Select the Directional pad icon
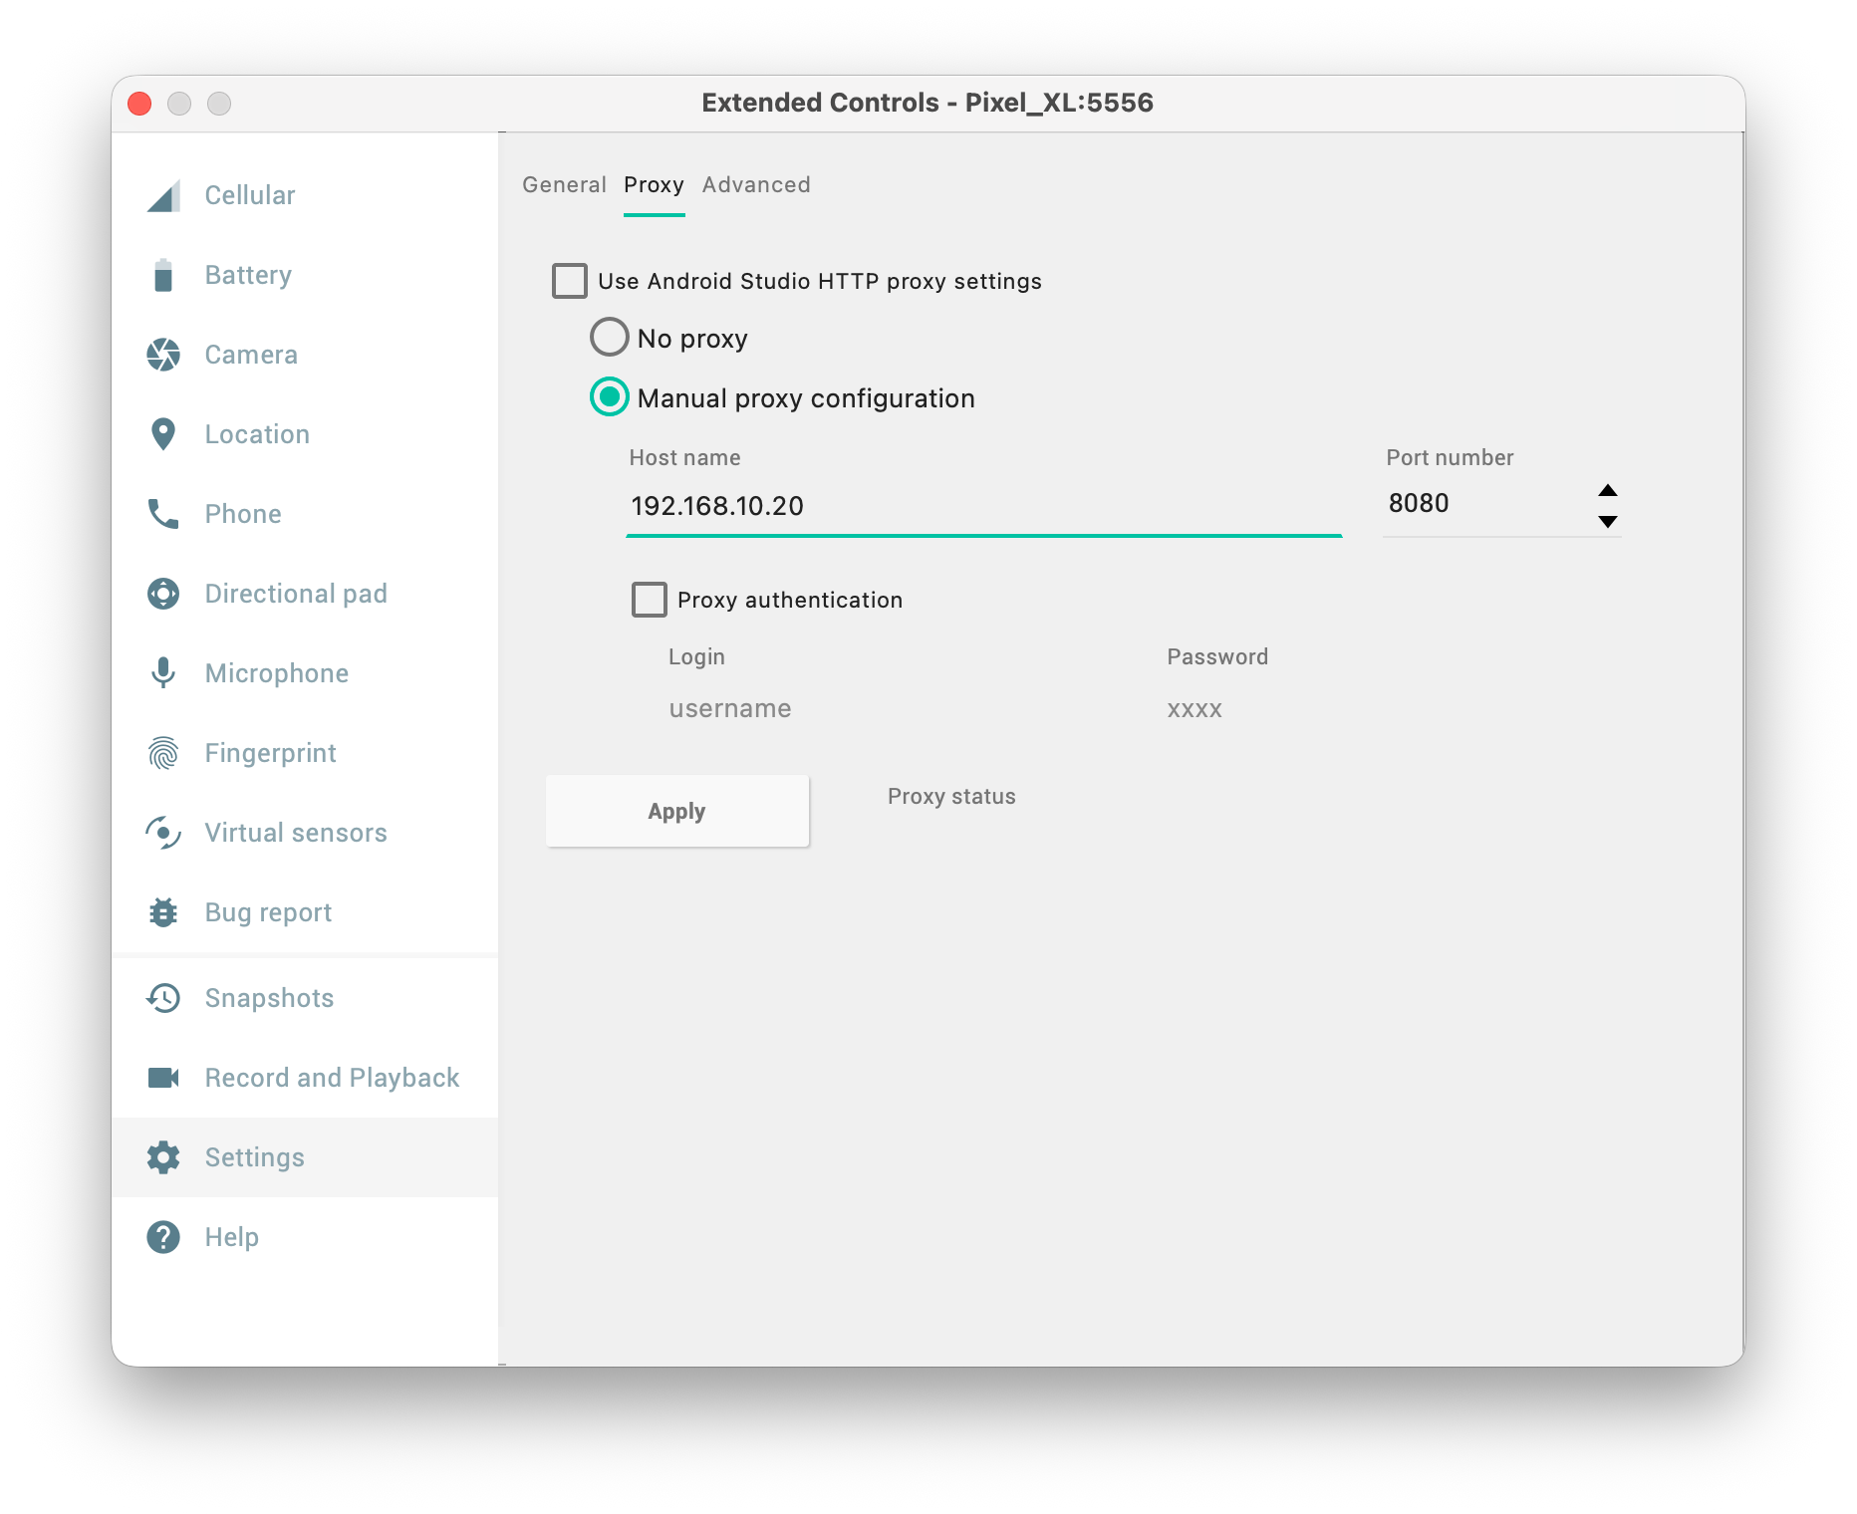Image resolution: width=1857 pixels, height=1514 pixels. click(x=163, y=594)
